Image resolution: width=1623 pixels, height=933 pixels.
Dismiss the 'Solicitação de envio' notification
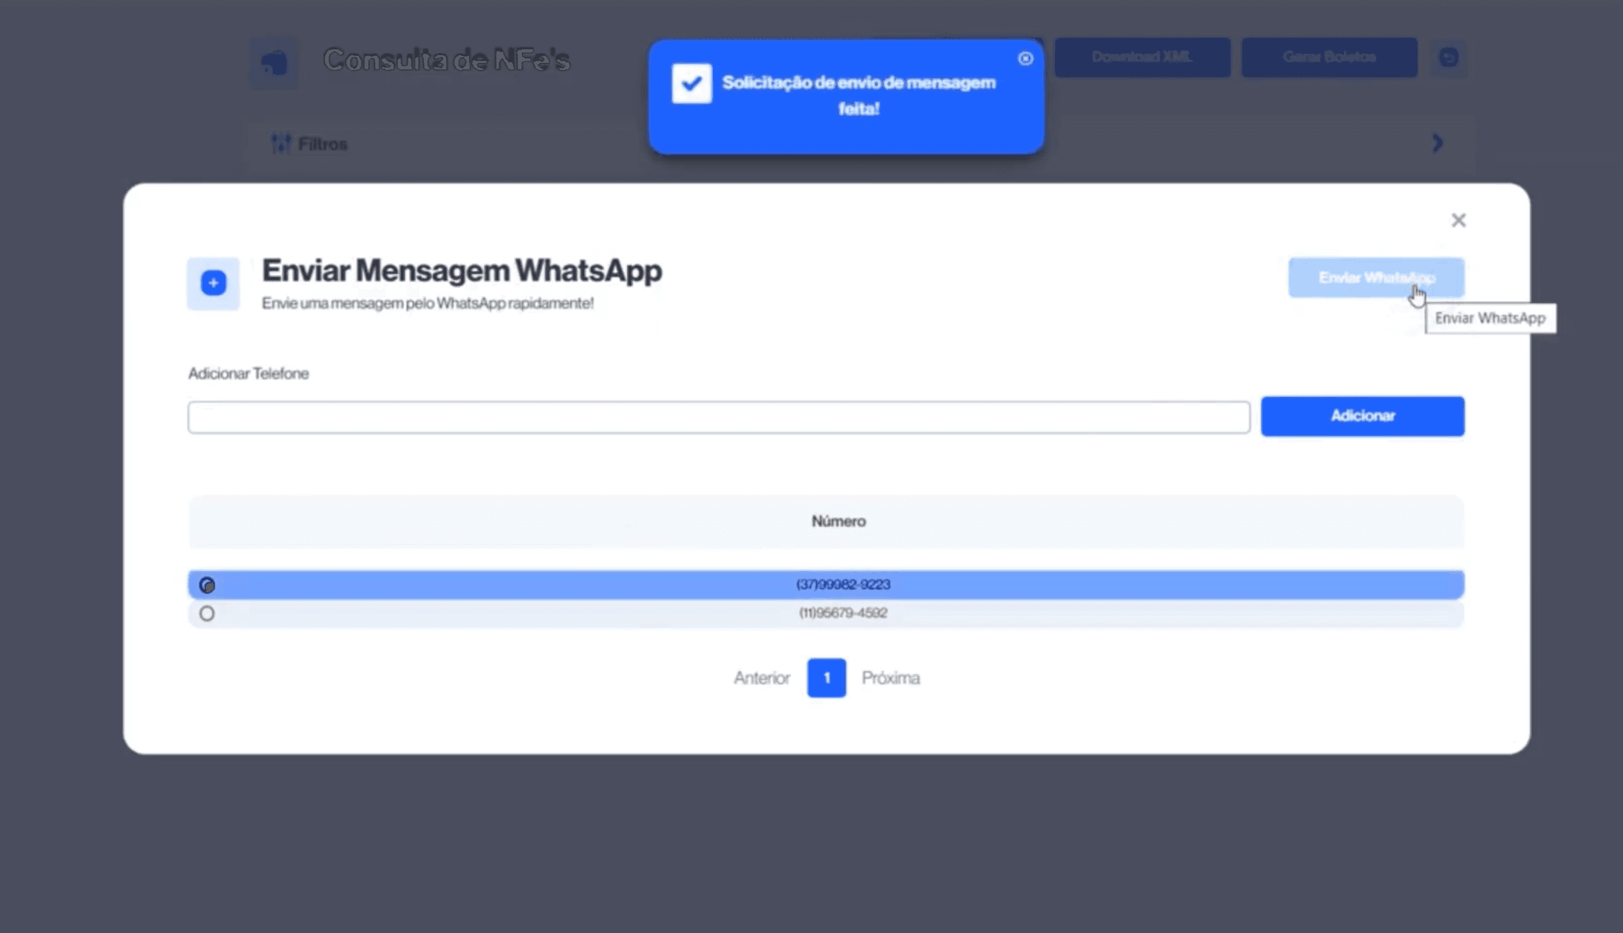tap(1024, 59)
